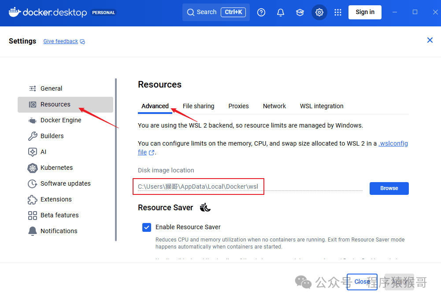The width and height of the screenshot is (441, 300).
Task: Open the .wslconfig file link
Action: [393, 143]
